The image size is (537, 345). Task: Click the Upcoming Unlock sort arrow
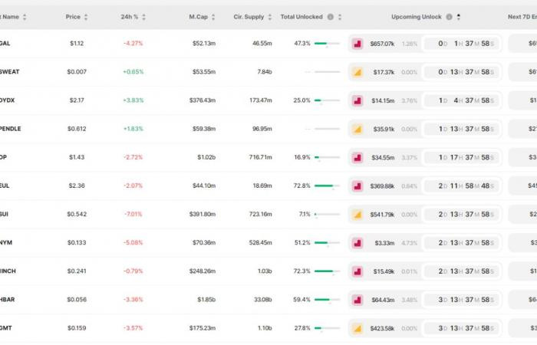459,16
